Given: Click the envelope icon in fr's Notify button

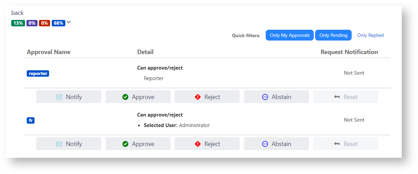Looking at the screenshot, I should [59, 144].
